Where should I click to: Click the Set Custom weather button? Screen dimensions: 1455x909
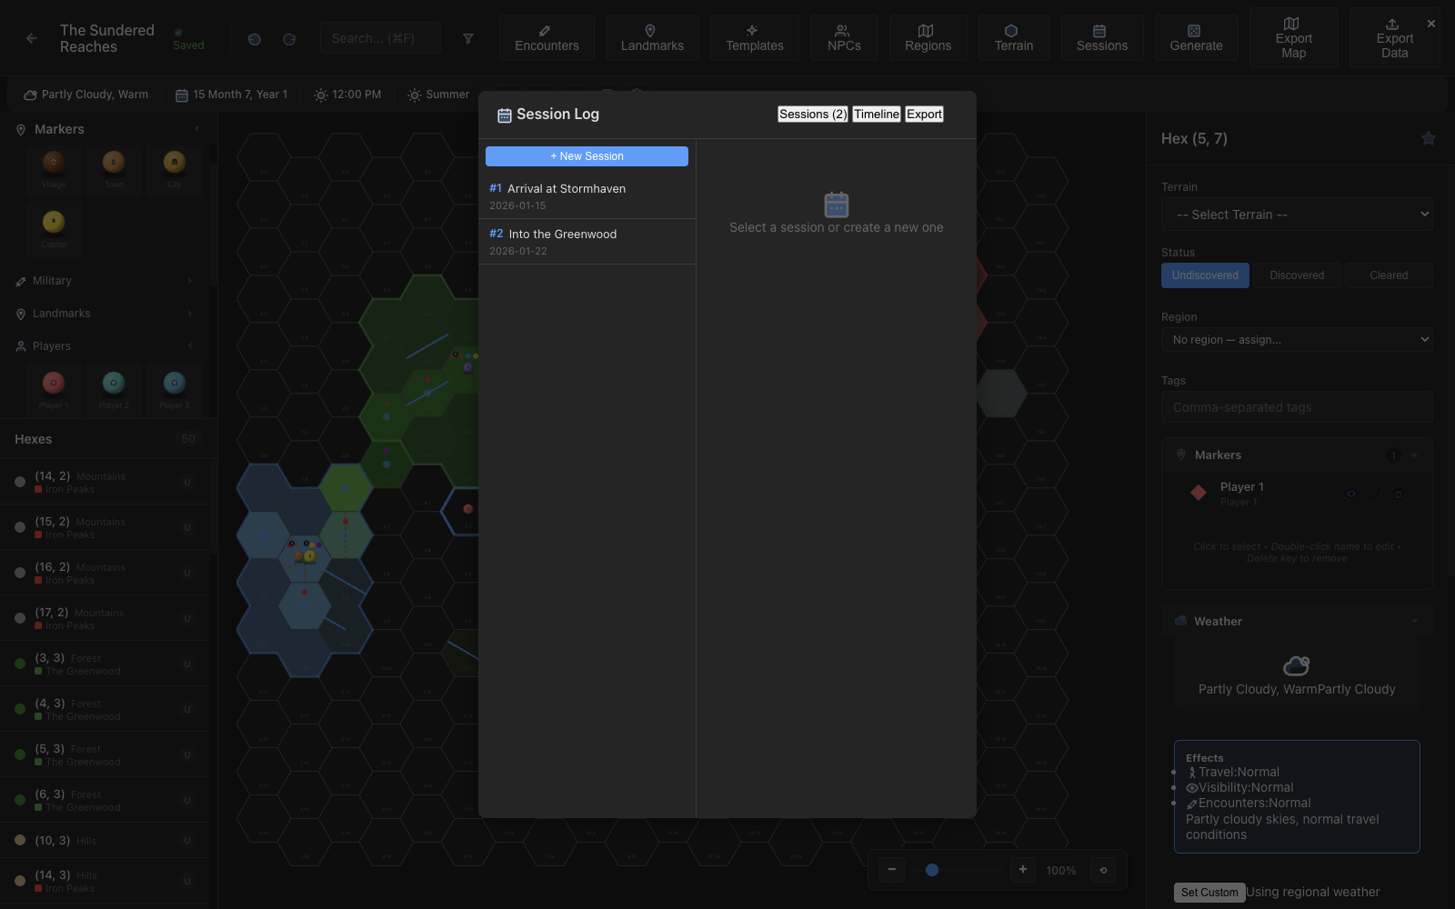click(x=1209, y=893)
